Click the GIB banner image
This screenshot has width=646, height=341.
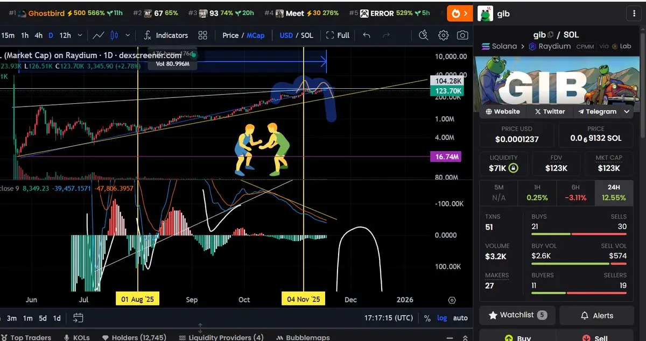557,81
